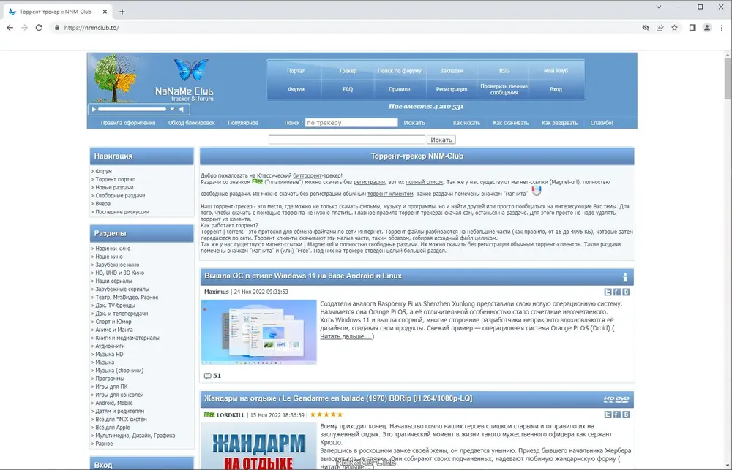Click the seasons tree image in header
The height and width of the screenshot is (470, 732).
(x=115, y=78)
